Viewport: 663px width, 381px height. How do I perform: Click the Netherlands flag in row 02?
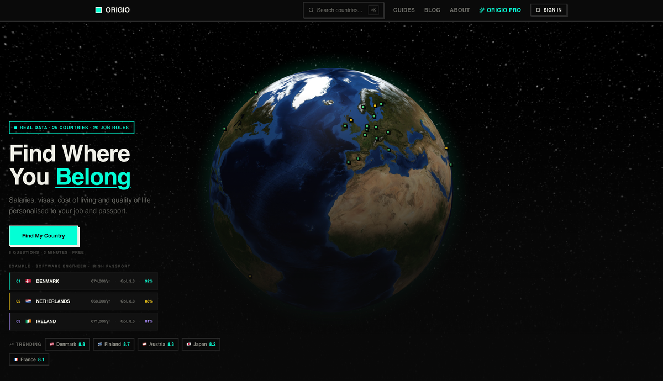click(28, 301)
